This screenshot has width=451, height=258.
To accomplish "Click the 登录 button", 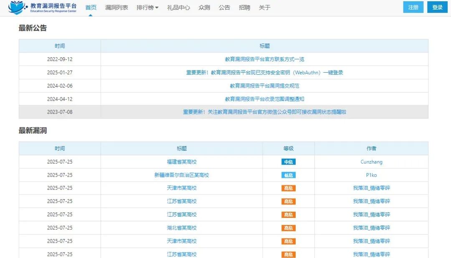I will click(437, 7).
